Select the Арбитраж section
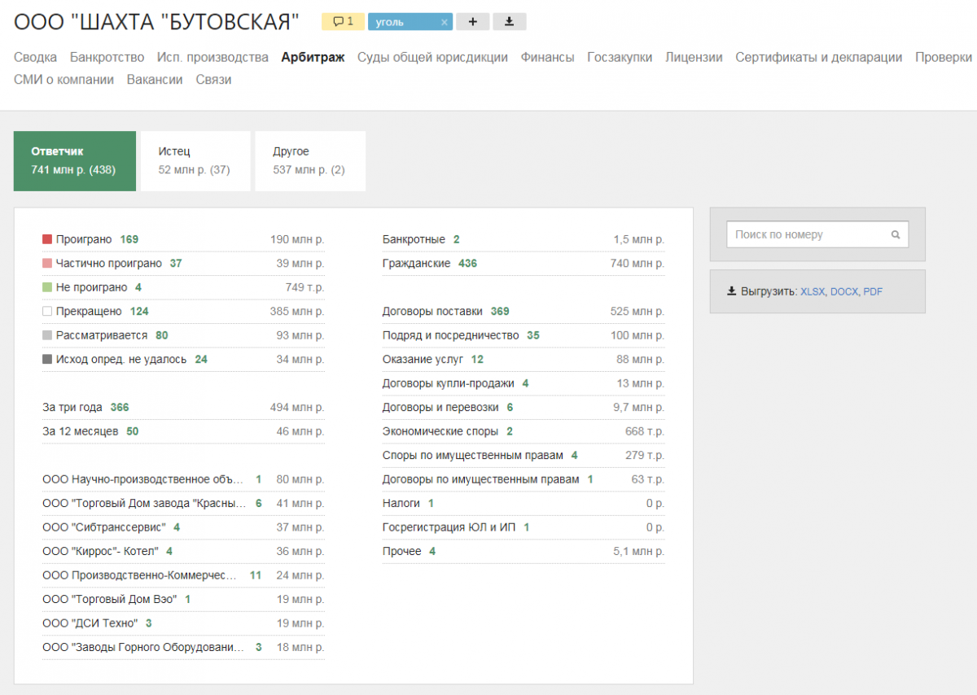The height and width of the screenshot is (695, 977). click(x=313, y=57)
